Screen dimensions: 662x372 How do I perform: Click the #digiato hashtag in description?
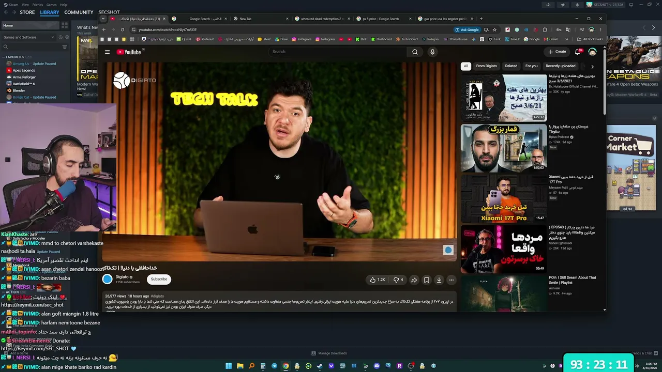click(x=157, y=296)
